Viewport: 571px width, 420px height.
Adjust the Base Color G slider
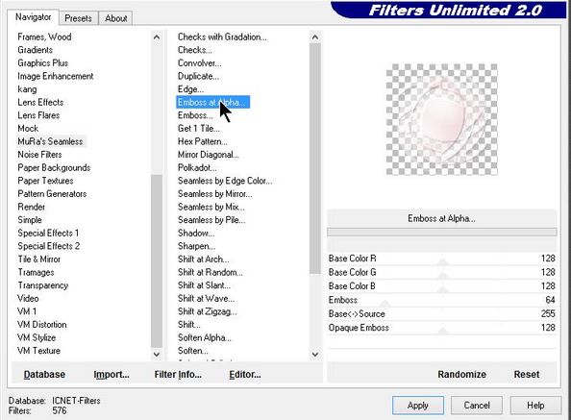click(442, 272)
